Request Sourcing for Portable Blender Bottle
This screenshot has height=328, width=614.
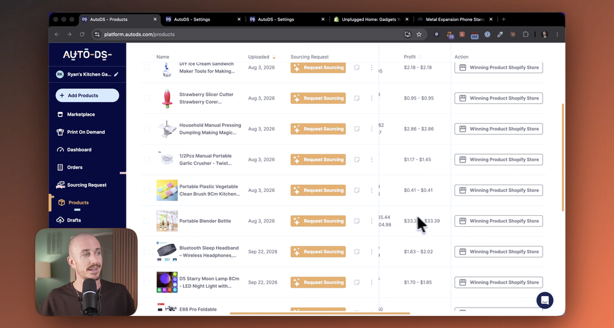tap(318, 221)
